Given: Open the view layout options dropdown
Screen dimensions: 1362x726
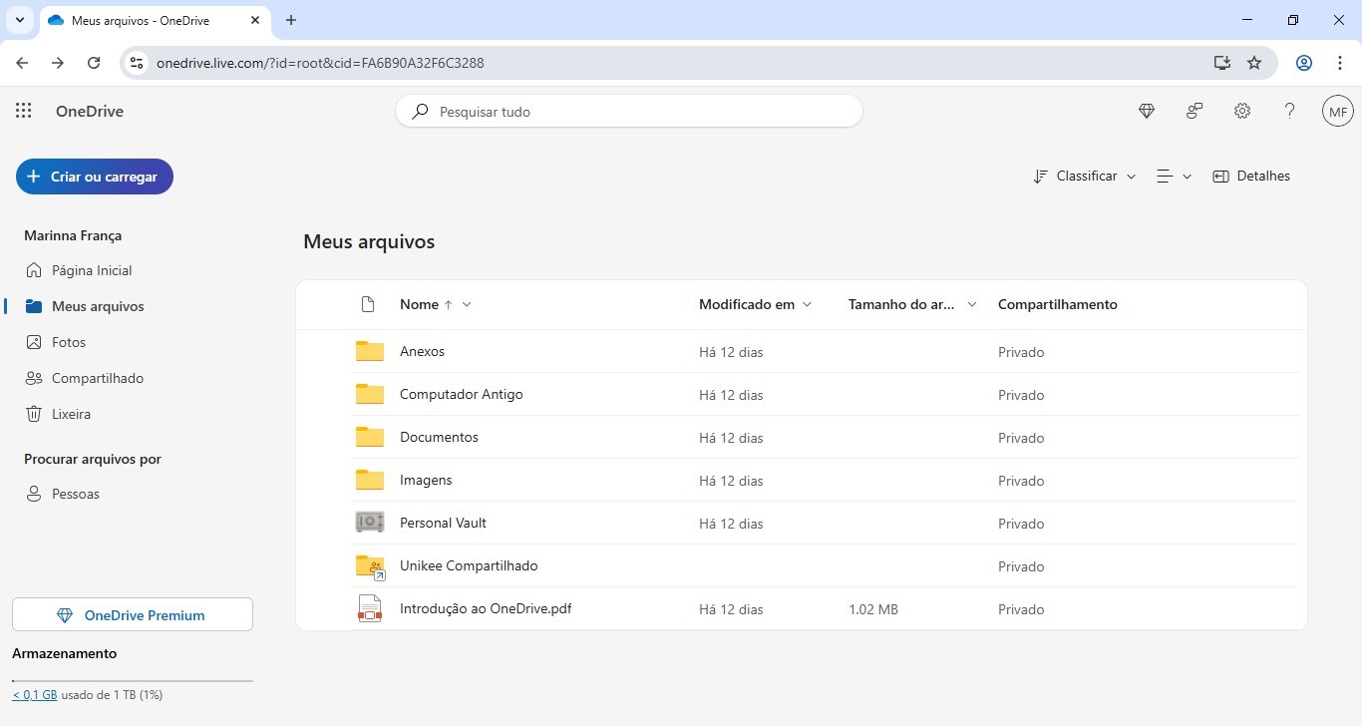Looking at the screenshot, I should click(x=1174, y=177).
